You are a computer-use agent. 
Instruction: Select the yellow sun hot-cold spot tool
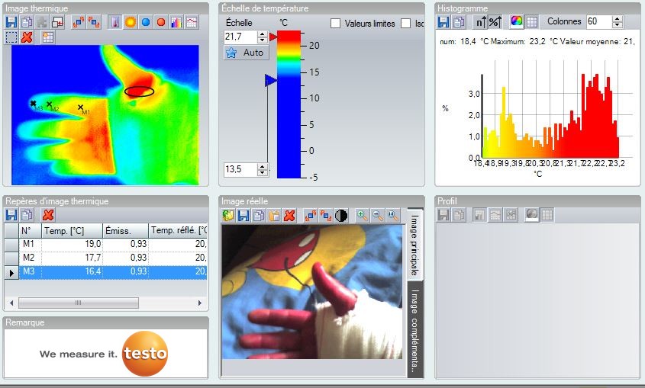point(131,22)
